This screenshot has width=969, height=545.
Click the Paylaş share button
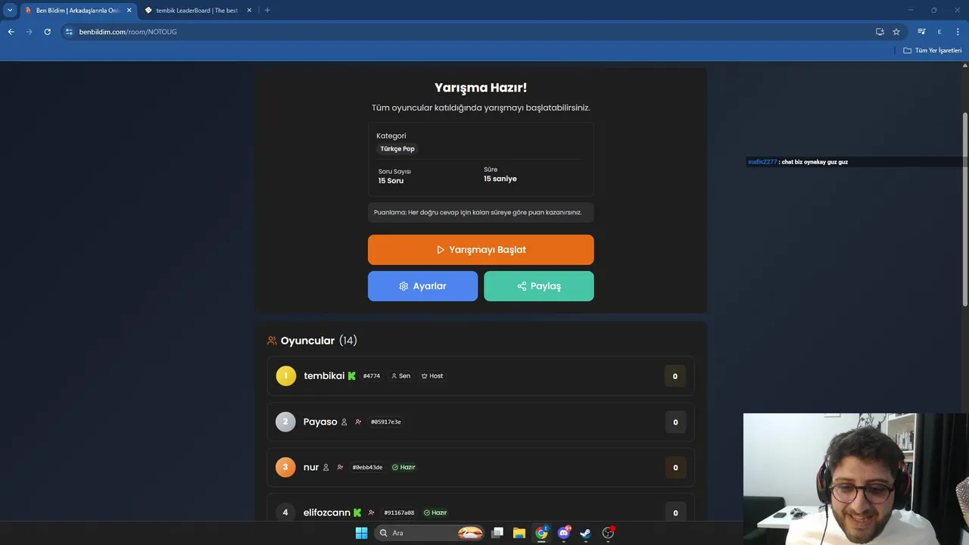[539, 286]
